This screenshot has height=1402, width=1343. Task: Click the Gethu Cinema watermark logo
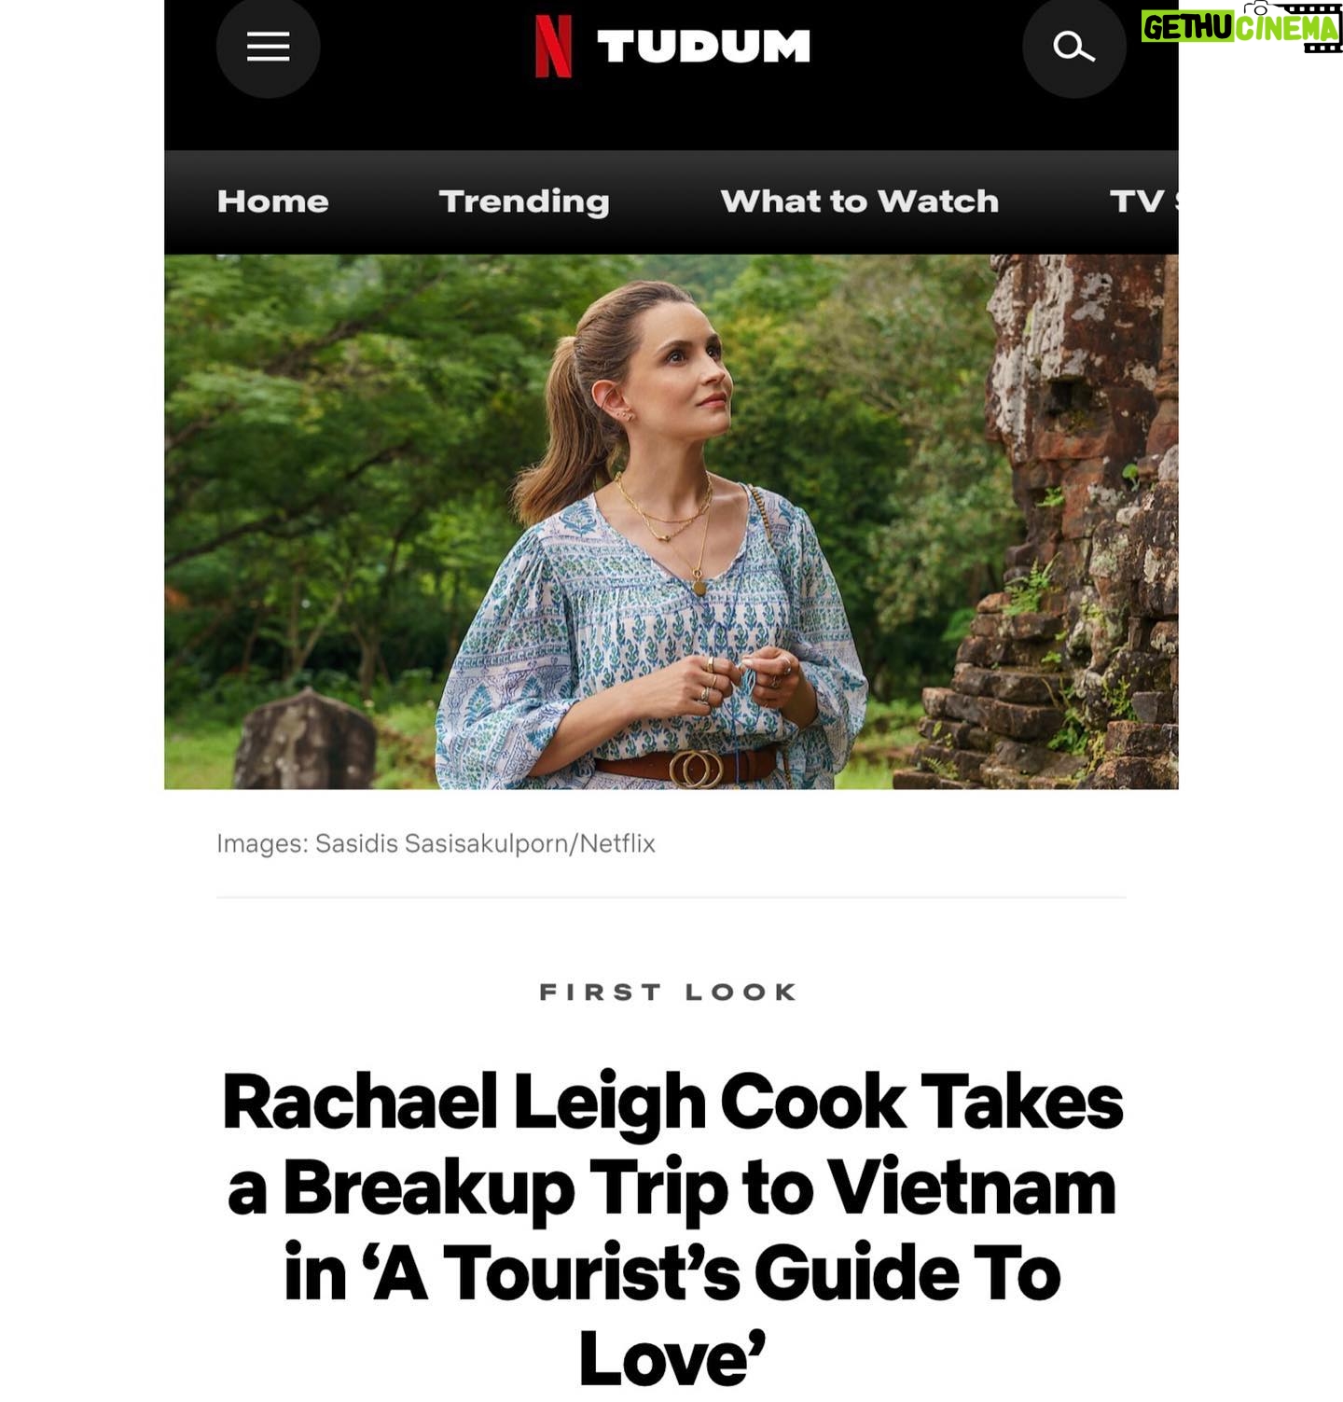pos(1240,27)
